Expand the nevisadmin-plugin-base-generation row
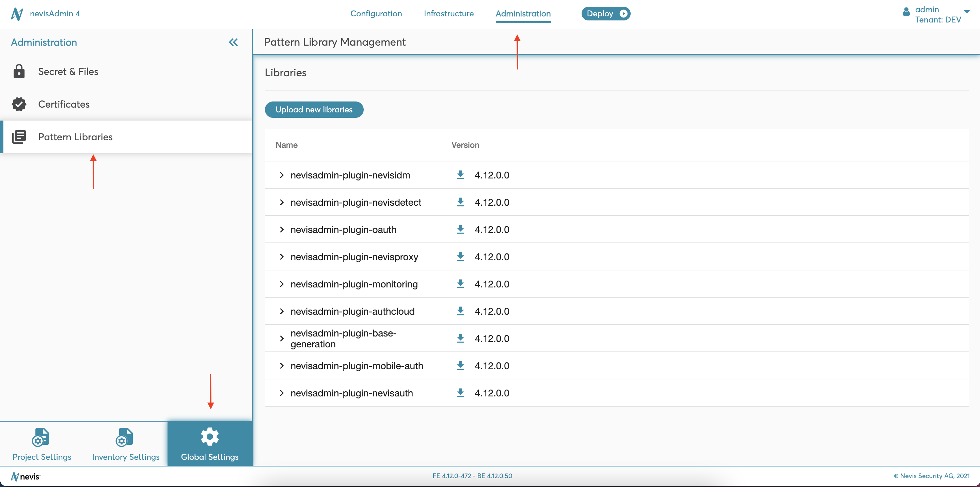 tap(282, 339)
